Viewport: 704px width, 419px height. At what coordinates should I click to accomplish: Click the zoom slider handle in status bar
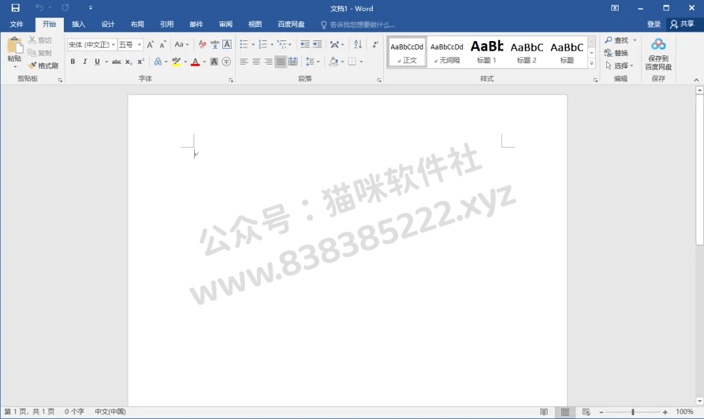coord(632,412)
